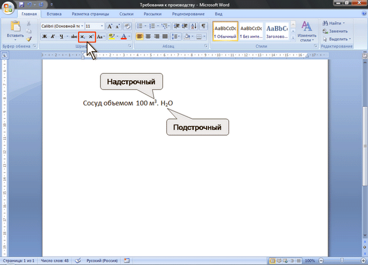Sort text with A-Z icon
The width and height of the screenshot is (368, 265).
(194, 26)
